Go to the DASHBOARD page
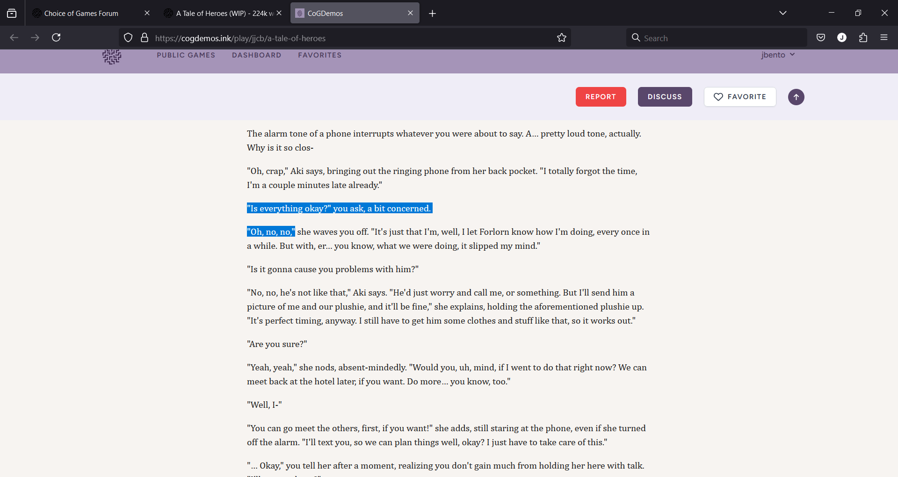898x477 pixels. 256,55
